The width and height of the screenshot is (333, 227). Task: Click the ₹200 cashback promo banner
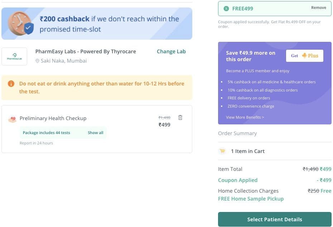[x=97, y=24]
